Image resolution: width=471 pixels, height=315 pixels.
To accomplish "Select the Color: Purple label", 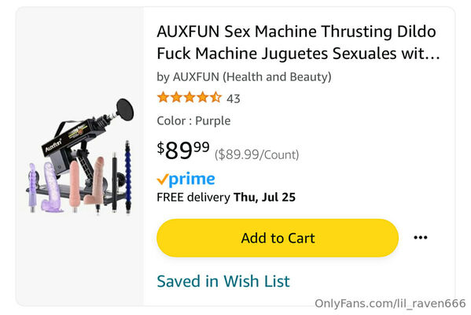I will point(193,121).
